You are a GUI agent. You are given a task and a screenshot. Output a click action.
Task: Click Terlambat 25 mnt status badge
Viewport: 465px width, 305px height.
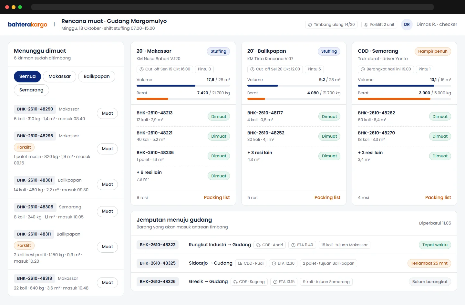pos(429,263)
